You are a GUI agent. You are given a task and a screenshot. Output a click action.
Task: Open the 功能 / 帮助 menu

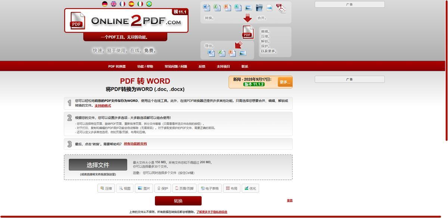pyautogui.click(x=145, y=66)
